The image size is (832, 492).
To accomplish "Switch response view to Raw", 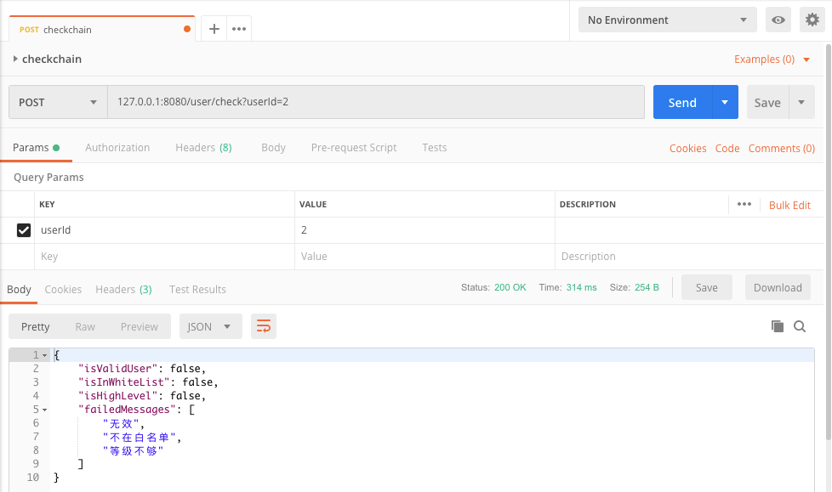I will click(85, 326).
